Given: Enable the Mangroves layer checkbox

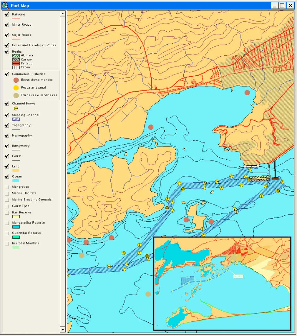Looking at the screenshot, I should pyautogui.click(x=7, y=187).
